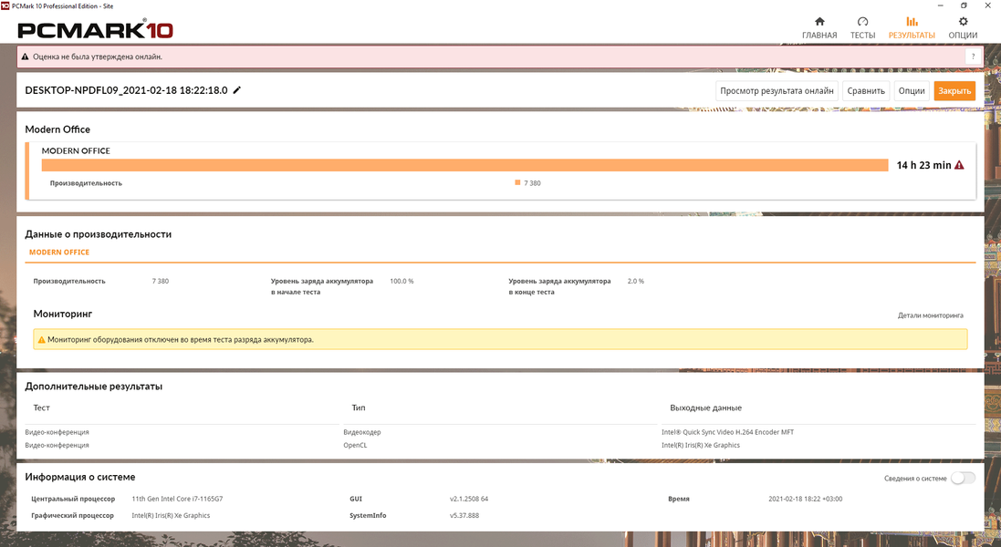Viewport: 1001px width, 547px height.
Task: Click Intel Quick Sync Video H.264 Encoder MFT cell
Action: point(728,432)
